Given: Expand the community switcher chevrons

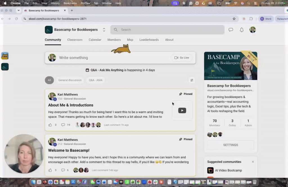Looking at the screenshot, I should (x=104, y=30).
